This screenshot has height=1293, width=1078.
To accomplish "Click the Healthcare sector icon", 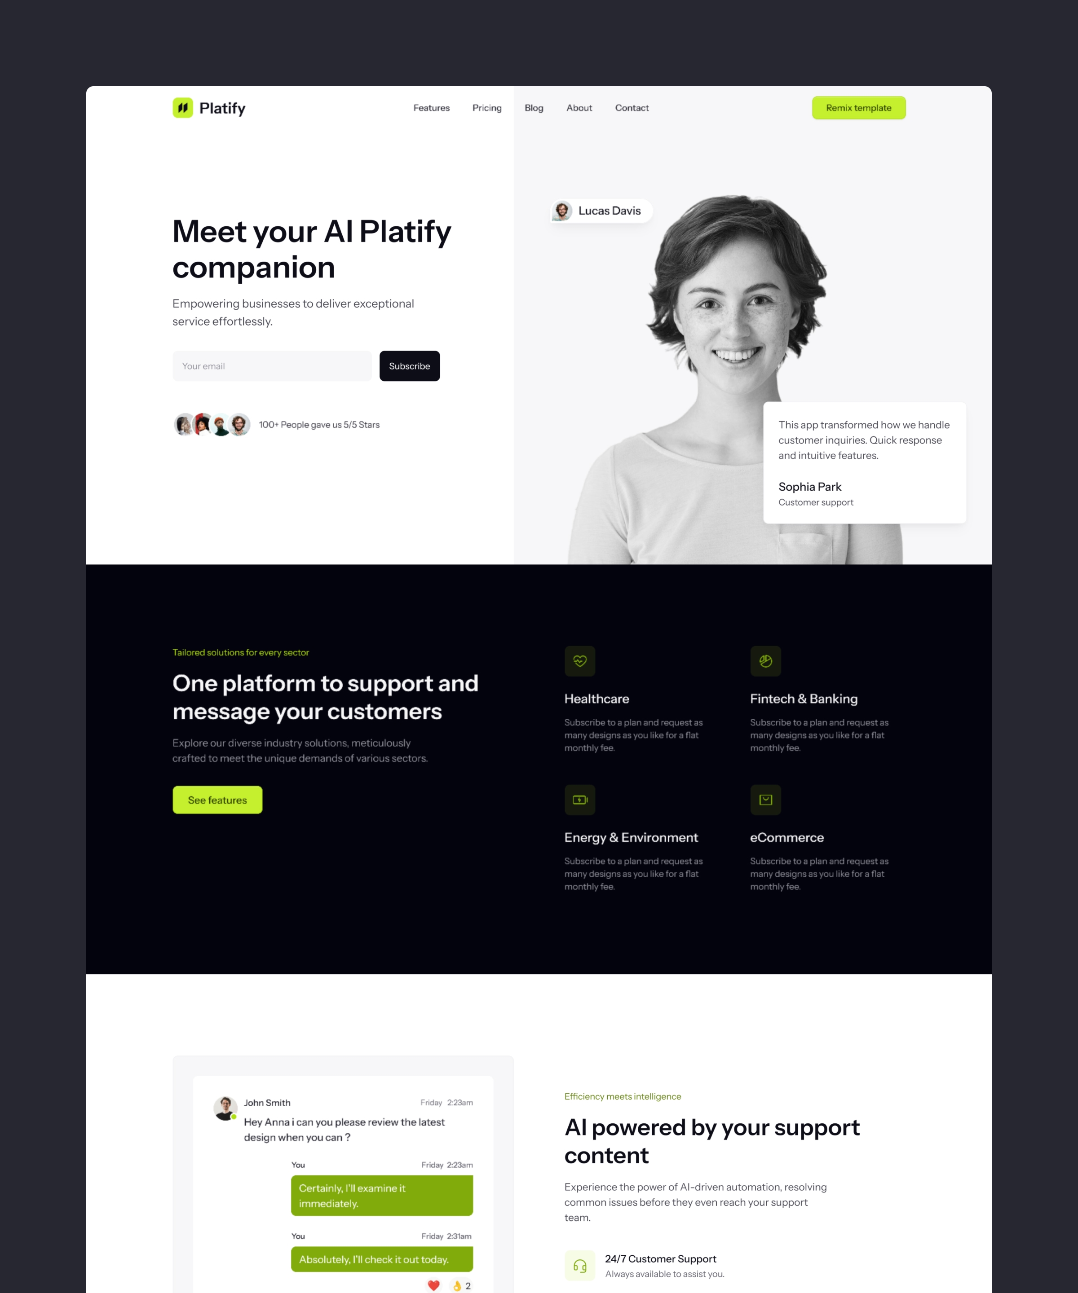I will pos(579,660).
